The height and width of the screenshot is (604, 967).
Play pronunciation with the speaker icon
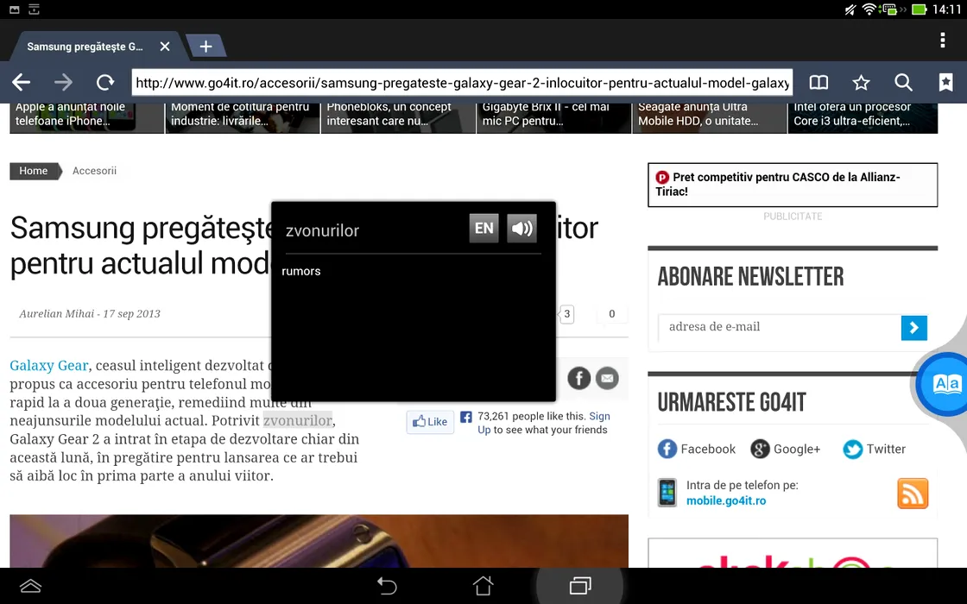[x=521, y=229]
